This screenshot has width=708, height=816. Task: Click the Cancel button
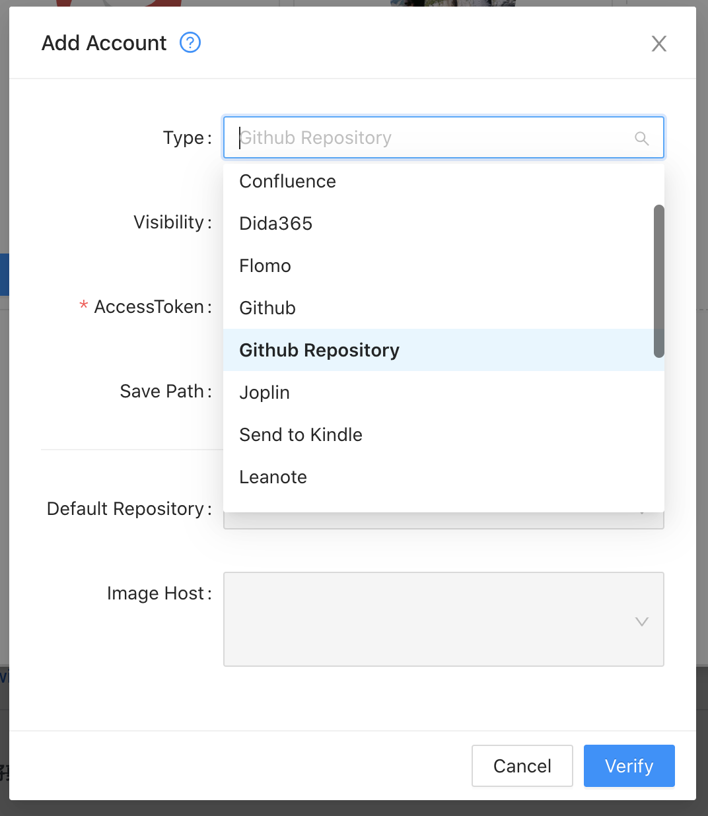pyautogui.click(x=522, y=766)
